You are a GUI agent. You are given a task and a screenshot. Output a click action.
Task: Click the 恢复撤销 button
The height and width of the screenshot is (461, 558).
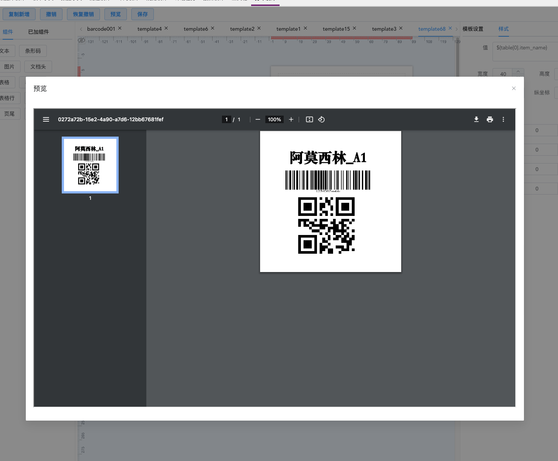pyautogui.click(x=83, y=14)
